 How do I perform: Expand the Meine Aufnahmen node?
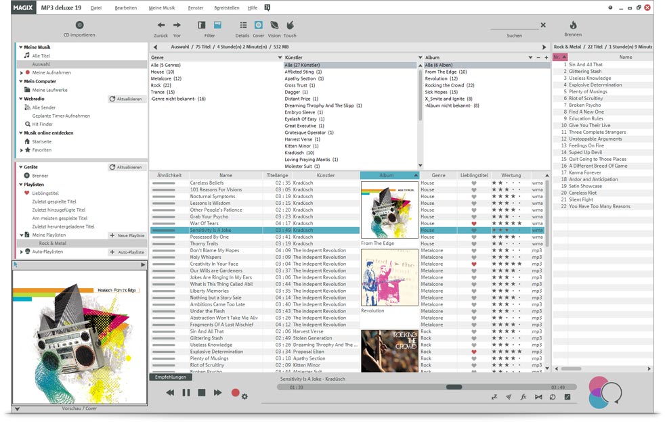(x=21, y=73)
